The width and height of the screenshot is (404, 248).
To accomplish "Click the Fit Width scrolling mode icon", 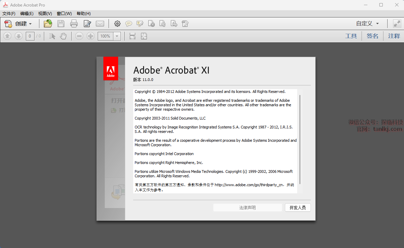I will (x=132, y=36).
